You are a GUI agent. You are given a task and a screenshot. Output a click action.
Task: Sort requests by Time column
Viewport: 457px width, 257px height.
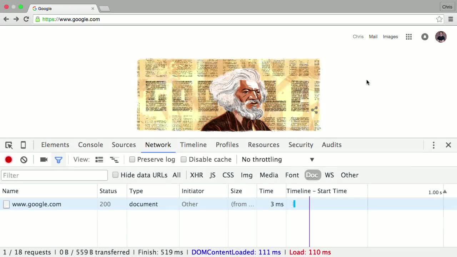[271, 191]
